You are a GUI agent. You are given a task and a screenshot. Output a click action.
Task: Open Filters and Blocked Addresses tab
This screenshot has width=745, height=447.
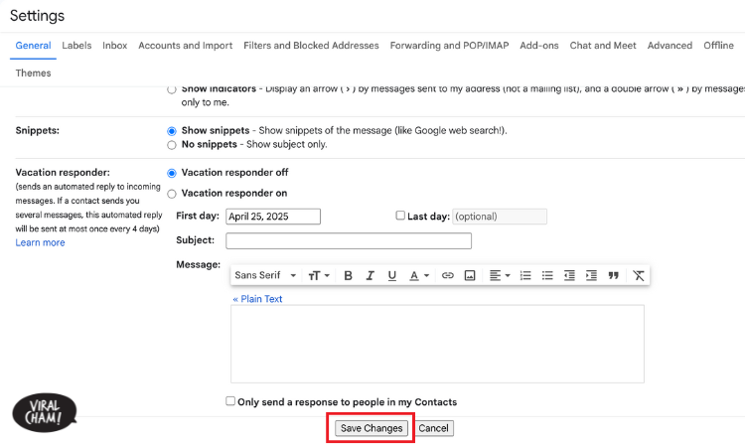[311, 46]
